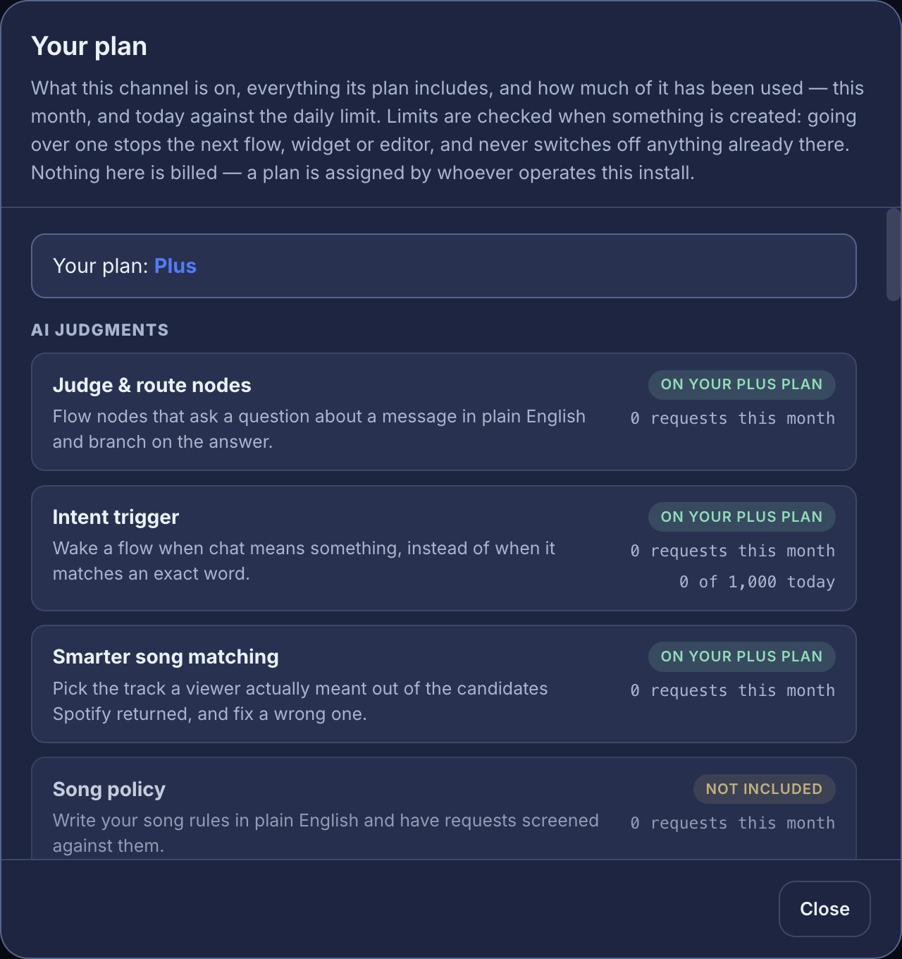This screenshot has width=902, height=959.
Task: Click the 0 of 1,000 today counter
Action: click(758, 582)
